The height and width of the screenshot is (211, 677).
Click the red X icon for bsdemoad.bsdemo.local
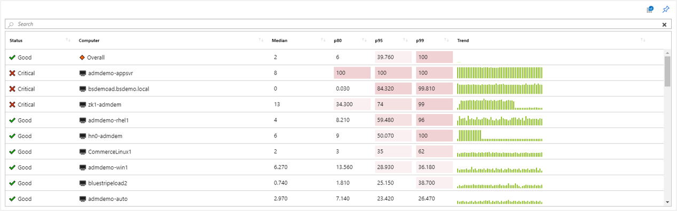[12, 89]
